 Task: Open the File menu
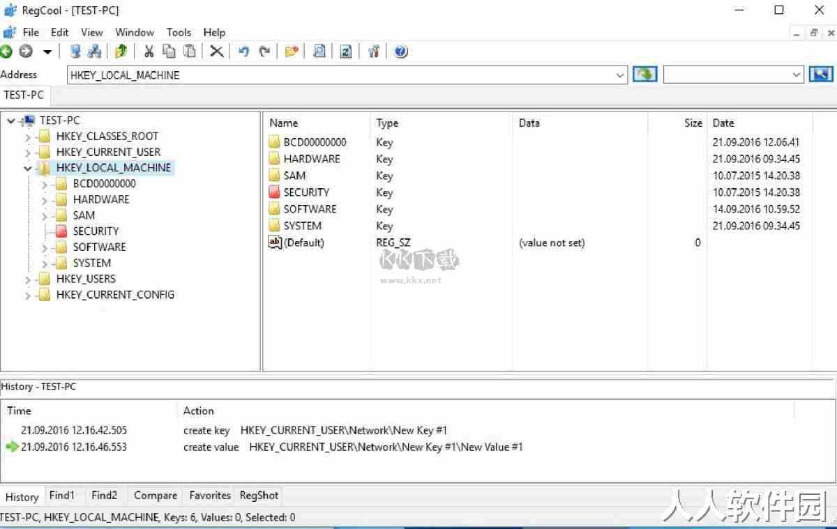[31, 32]
